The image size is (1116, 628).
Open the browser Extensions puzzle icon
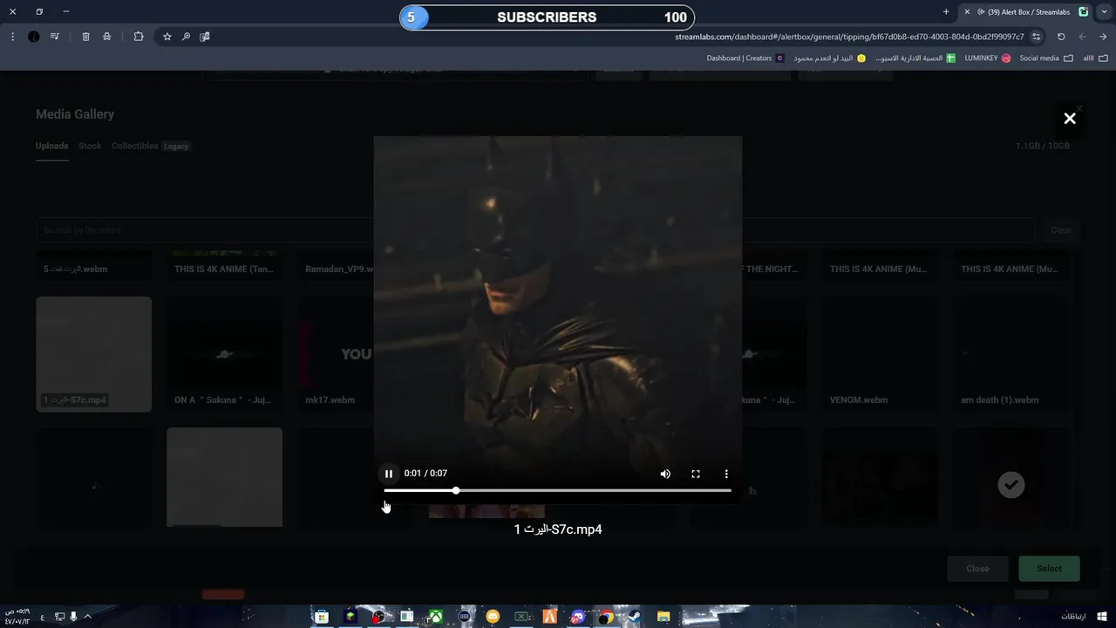pos(139,37)
